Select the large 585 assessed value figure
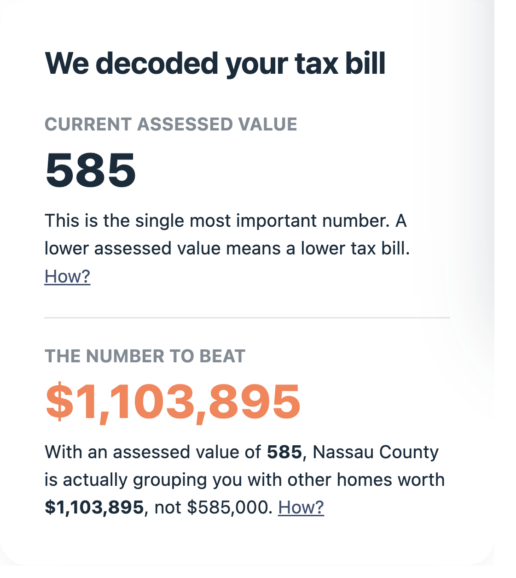The height and width of the screenshot is (578, 516). [90, 171]
